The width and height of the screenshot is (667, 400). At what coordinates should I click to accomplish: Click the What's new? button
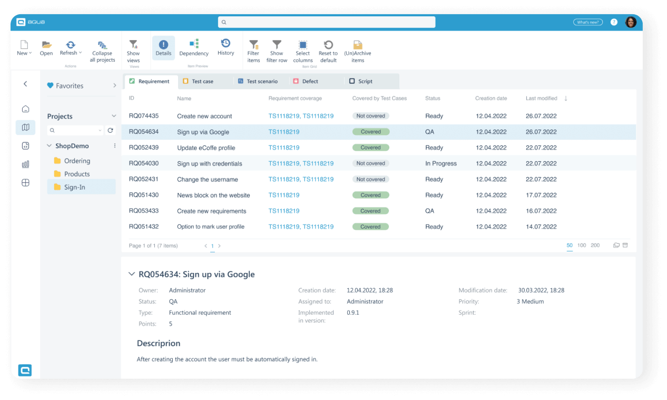point(587,22)
